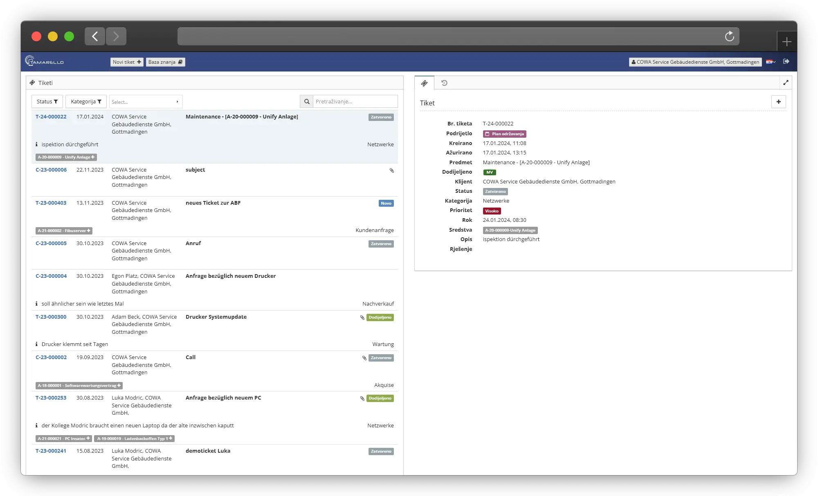Open the language flag dropdown
818x496 pixels.
pyautogui.click(x=771, y=61)
